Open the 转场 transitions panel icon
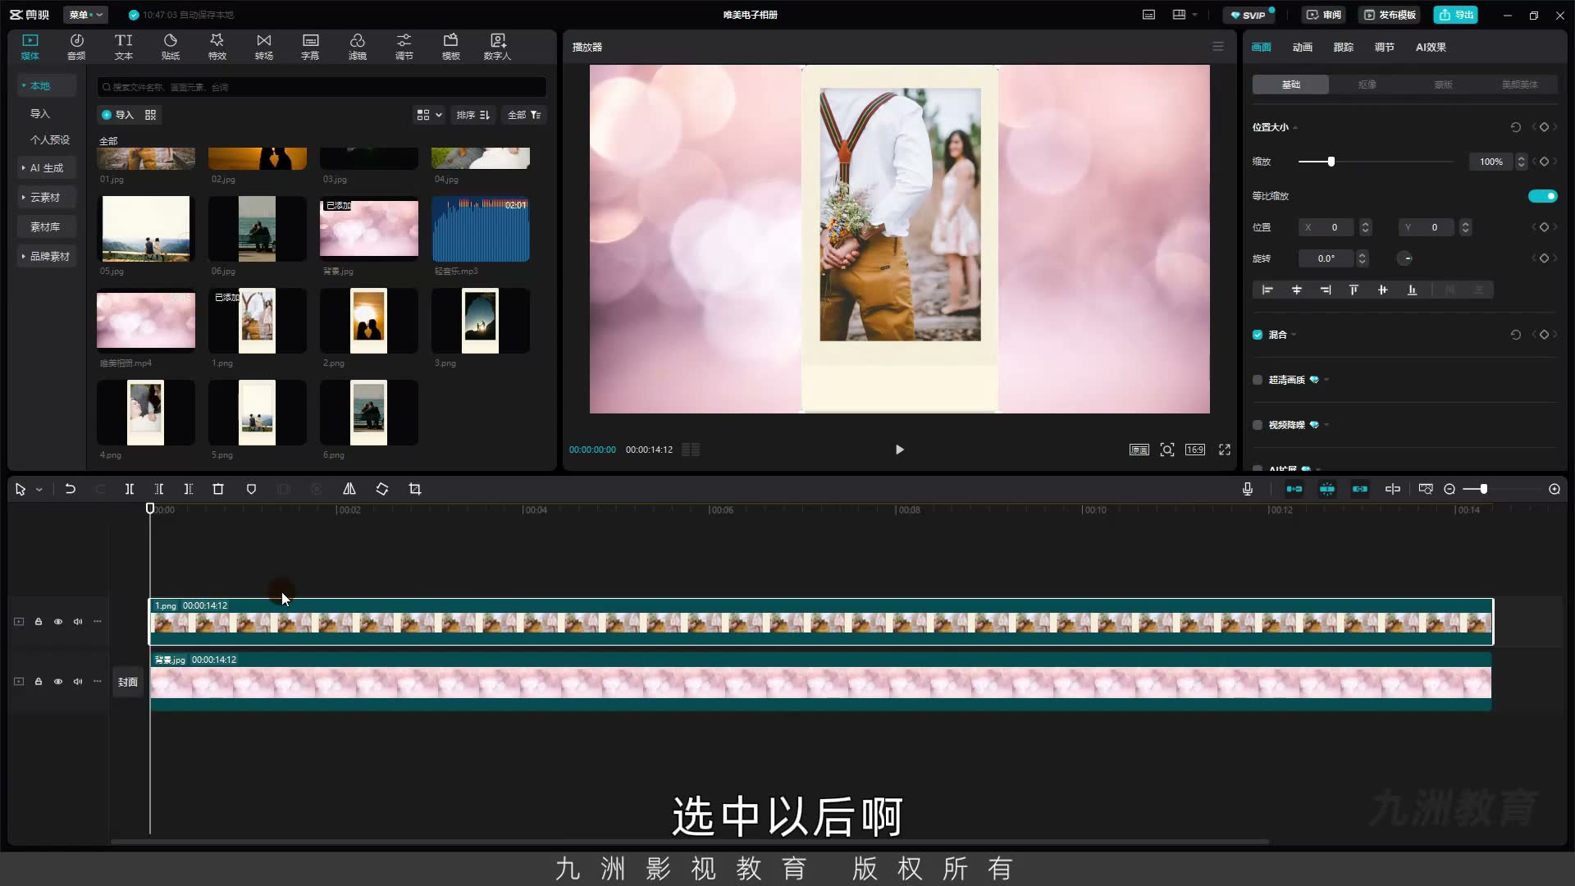The height and width of the screenshot is (886, 1575). (263, 47)
